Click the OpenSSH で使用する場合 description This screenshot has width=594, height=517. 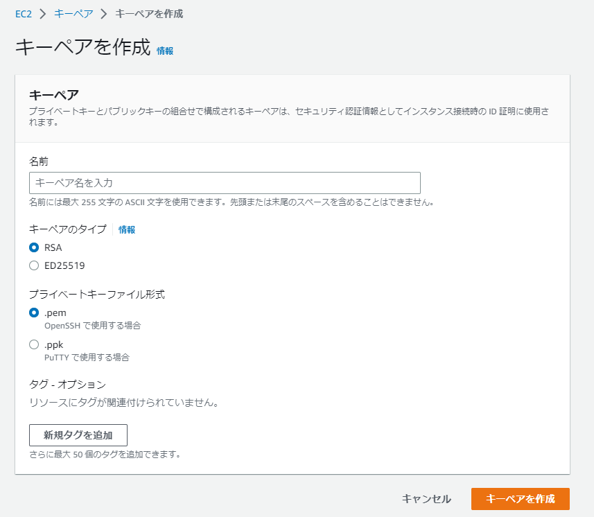93,326
